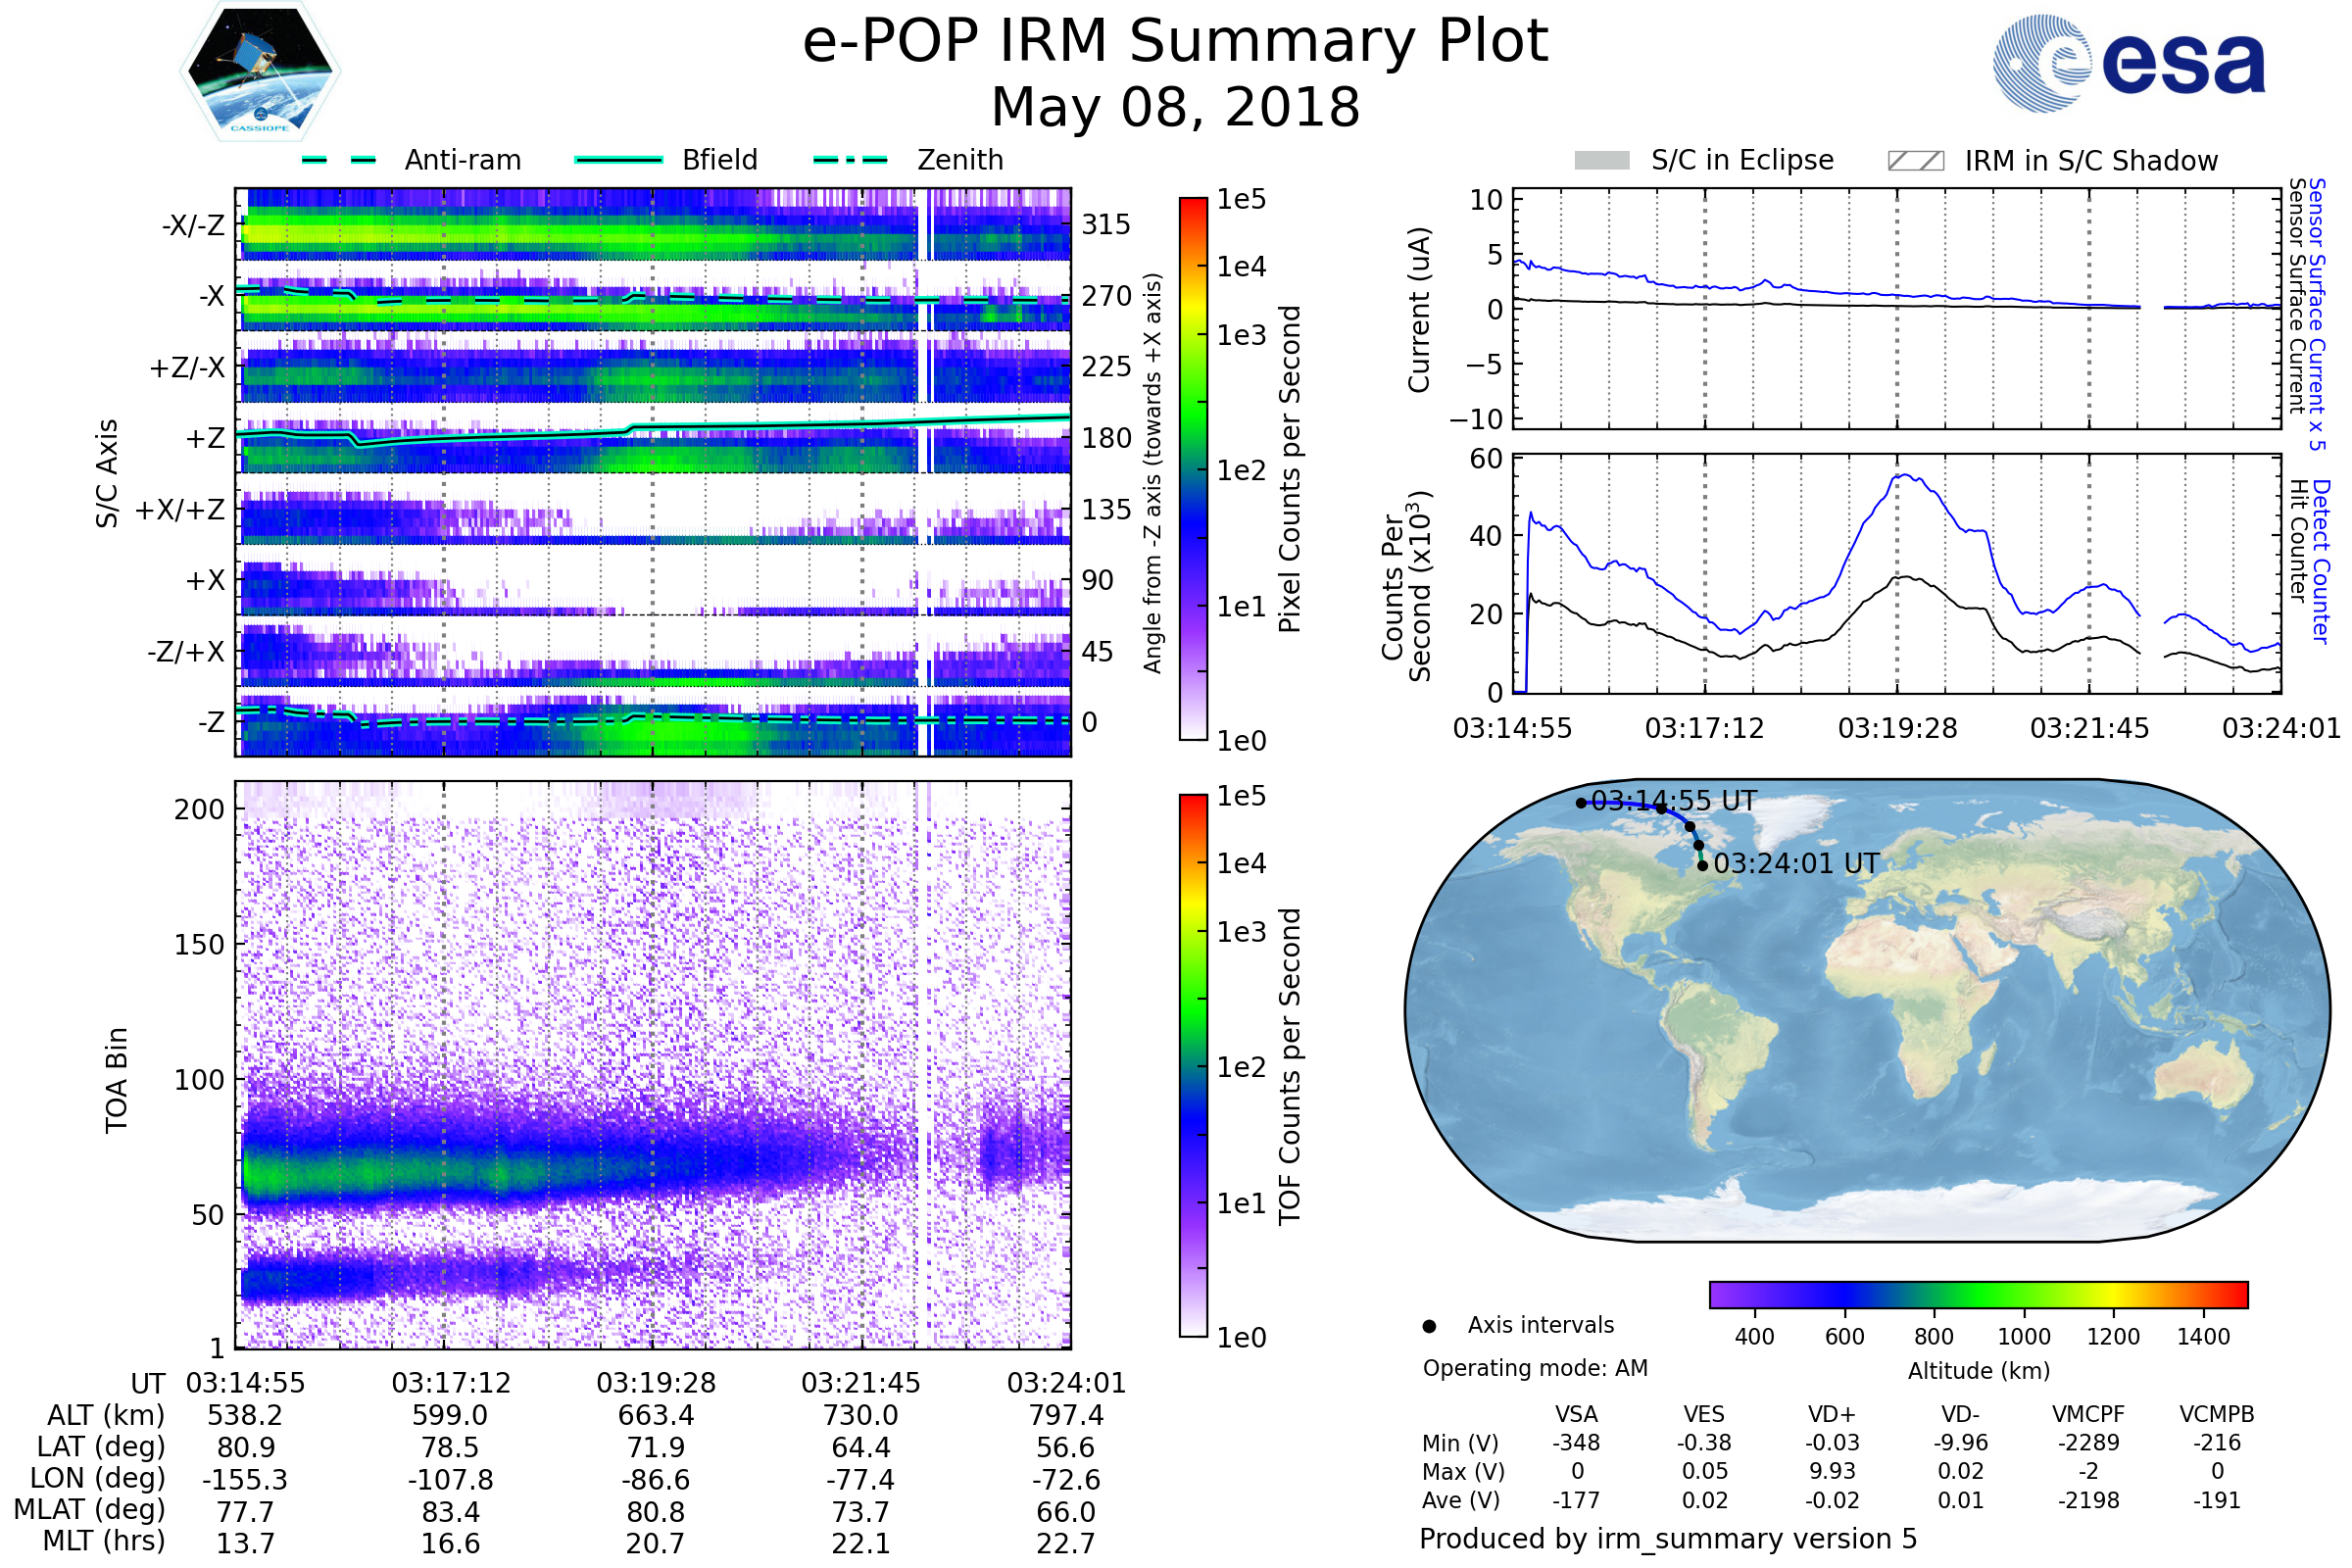The width and height of the screenshot is (2352, 1568).
Task: Click the Altitude (km) horizontal colorbar
Action: pos(1978,1294)
